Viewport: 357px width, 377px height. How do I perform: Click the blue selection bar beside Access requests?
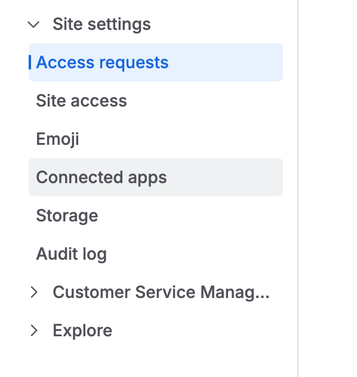coord(30,62)
